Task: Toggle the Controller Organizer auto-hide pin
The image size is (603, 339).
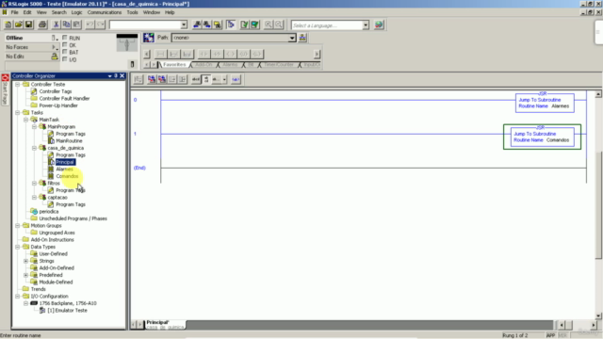Action: click(116, 75)
